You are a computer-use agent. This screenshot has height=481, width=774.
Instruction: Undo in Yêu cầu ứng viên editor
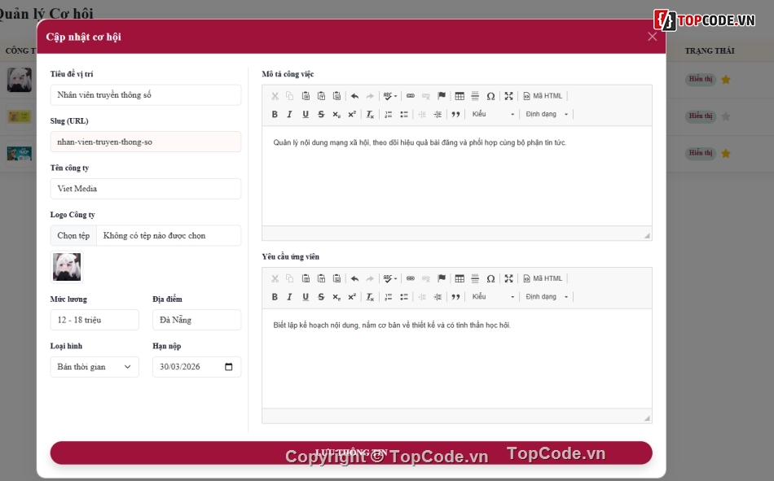(354, 278)
